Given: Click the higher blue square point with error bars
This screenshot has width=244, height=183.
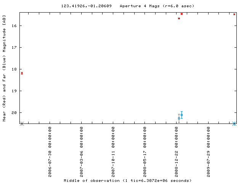Looking at the screenshot, I should point(181,115).
